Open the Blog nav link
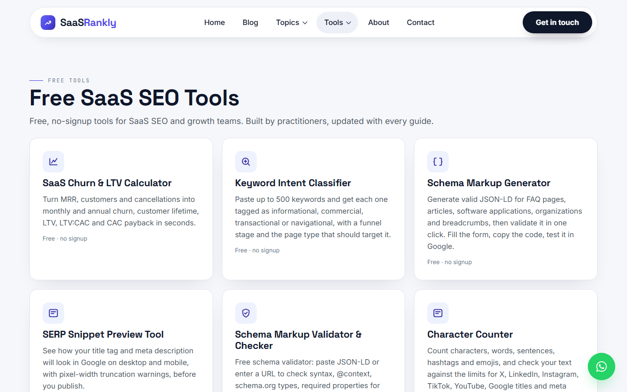This screenshot has height=392, width=627. click(250, 23)
